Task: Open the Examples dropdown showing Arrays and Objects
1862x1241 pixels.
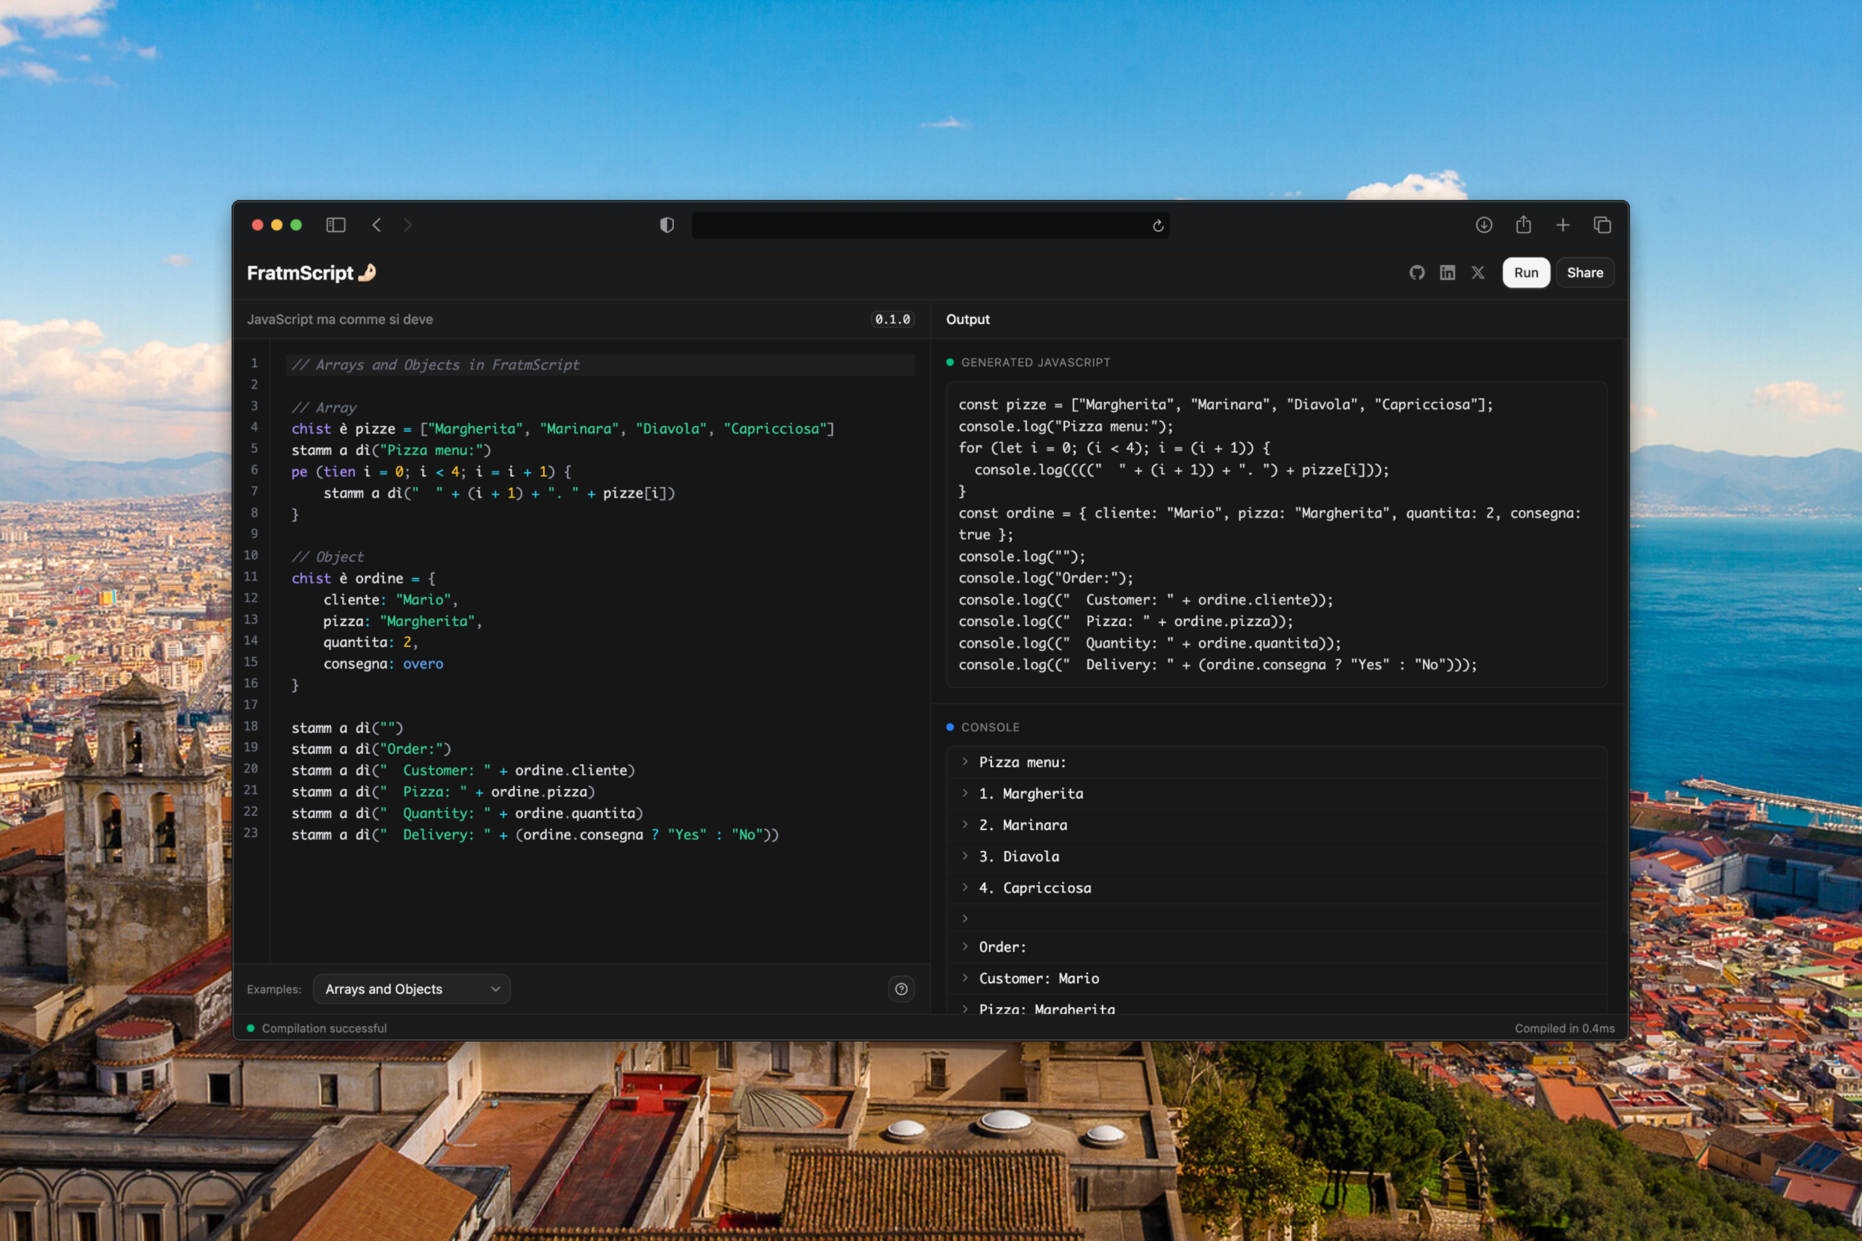Action: [x=411, y=988]
